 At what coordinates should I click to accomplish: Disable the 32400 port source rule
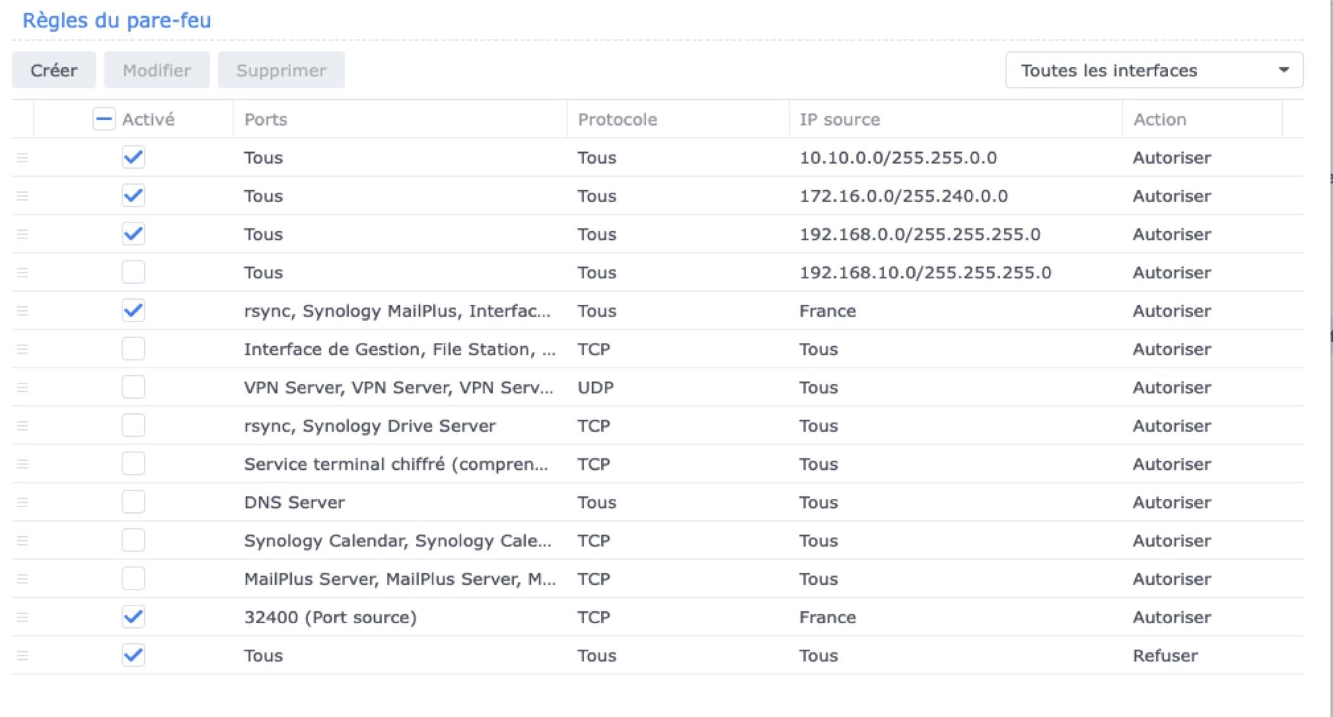tap(133, 617)
